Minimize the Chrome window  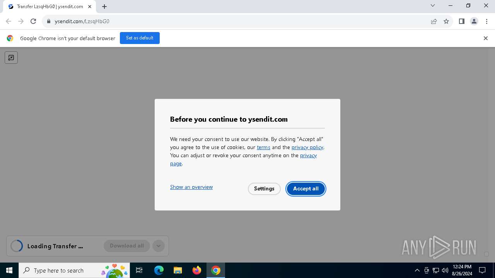point(451,5)
